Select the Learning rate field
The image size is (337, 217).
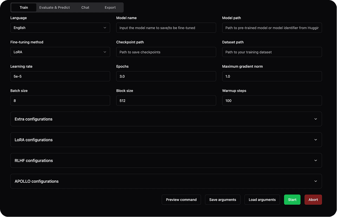tap(60, 76)
